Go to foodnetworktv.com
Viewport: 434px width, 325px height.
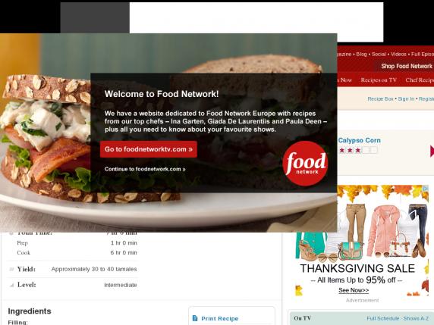149,149
